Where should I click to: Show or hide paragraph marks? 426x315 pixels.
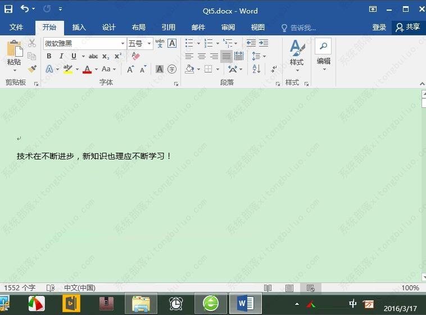pos(274,69)
